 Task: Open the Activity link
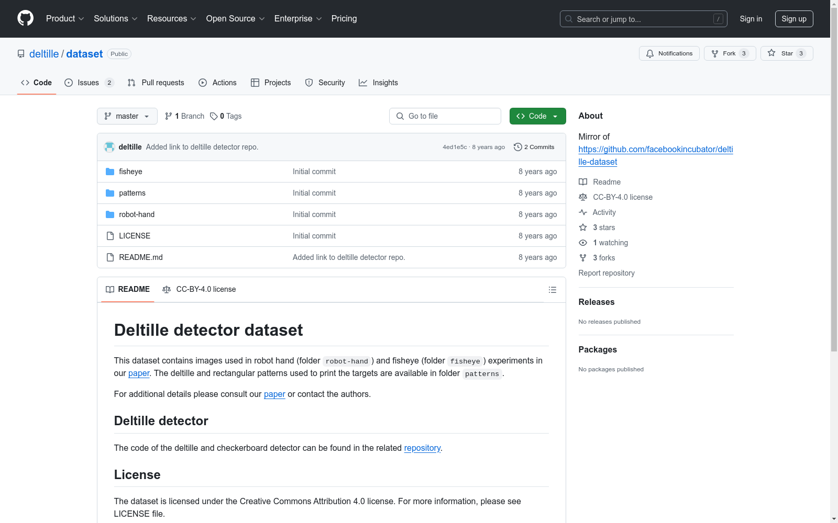pos(598,212)
